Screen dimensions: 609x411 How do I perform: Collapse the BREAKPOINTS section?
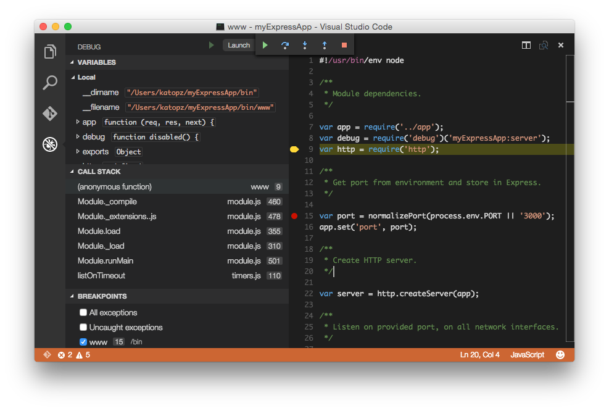pos(72,296)
